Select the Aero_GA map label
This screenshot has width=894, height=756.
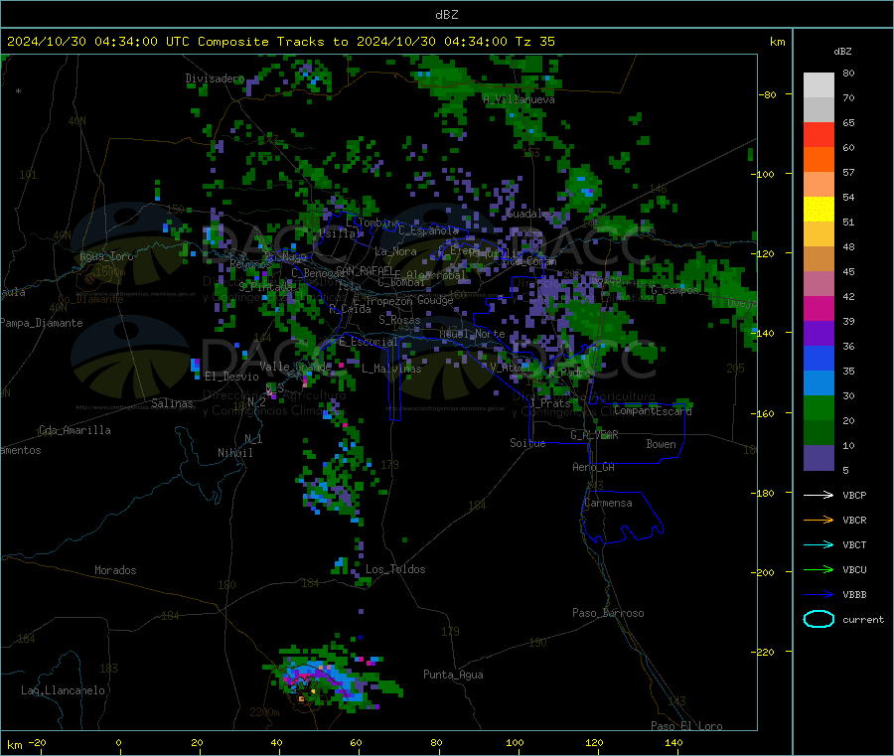pyautogui.click(x=594, y=467)
